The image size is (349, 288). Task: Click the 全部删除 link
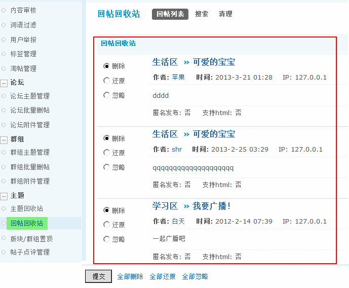coord(130,277)
